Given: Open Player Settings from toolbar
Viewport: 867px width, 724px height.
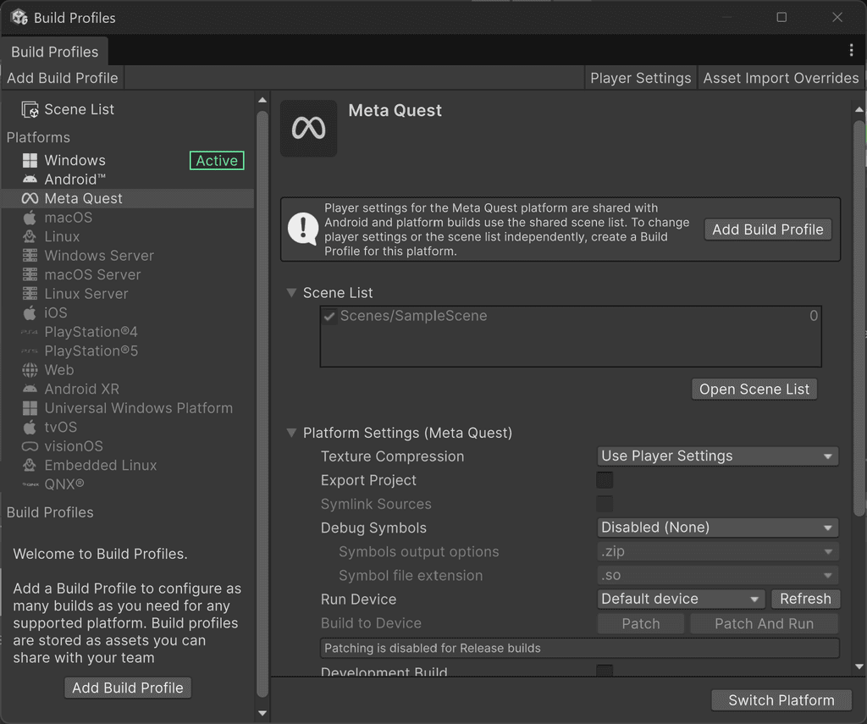Looking at the screenshot, I should [x=640, y=78].
